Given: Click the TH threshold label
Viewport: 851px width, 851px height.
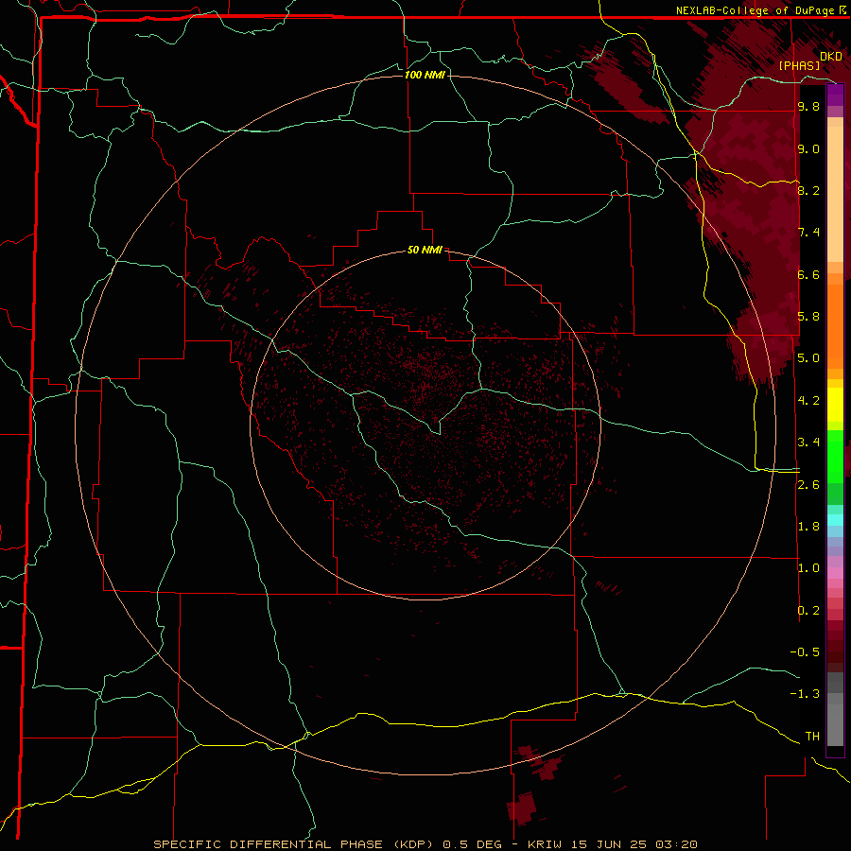Looking at the screenshot, I should tap(812, 737).
